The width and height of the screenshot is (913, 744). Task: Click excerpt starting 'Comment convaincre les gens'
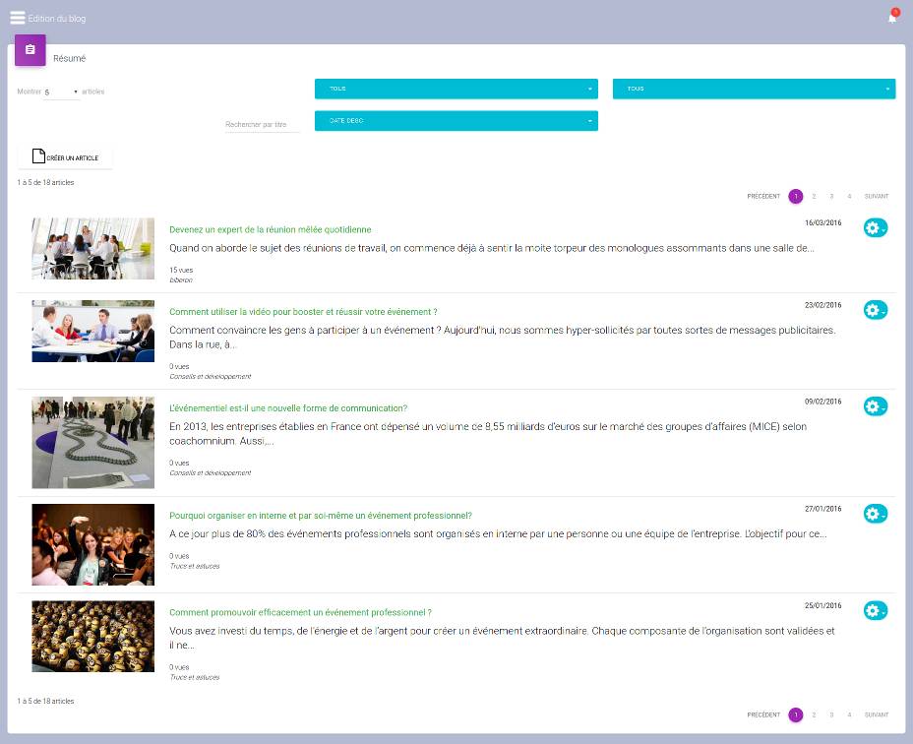pyautogui.click(x=503, y=338)
